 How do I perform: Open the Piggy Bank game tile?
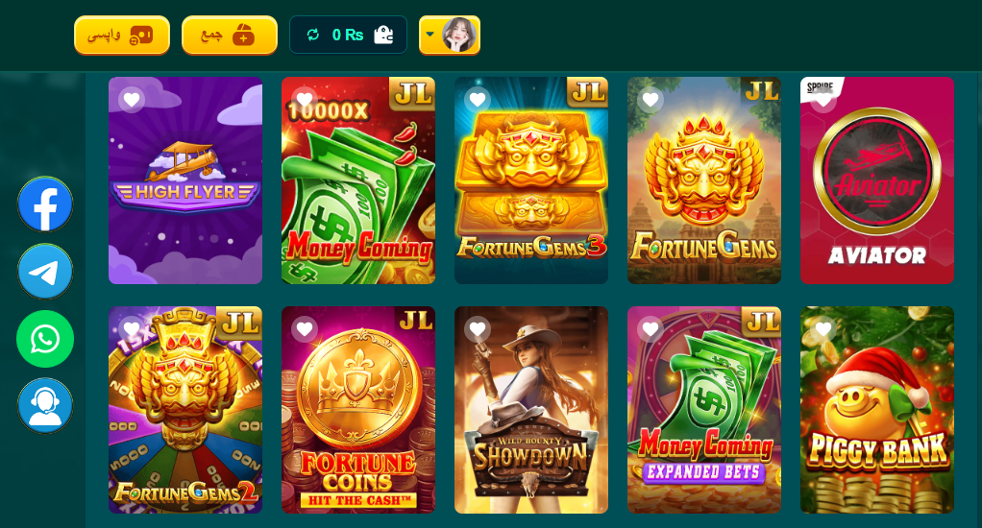coord(876,410)
